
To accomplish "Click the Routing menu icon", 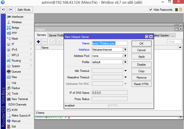I will click(x=9, y=61).
